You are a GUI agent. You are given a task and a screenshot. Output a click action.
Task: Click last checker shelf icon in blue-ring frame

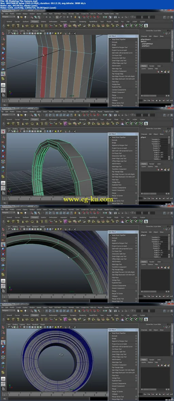[x=146, y=319]
